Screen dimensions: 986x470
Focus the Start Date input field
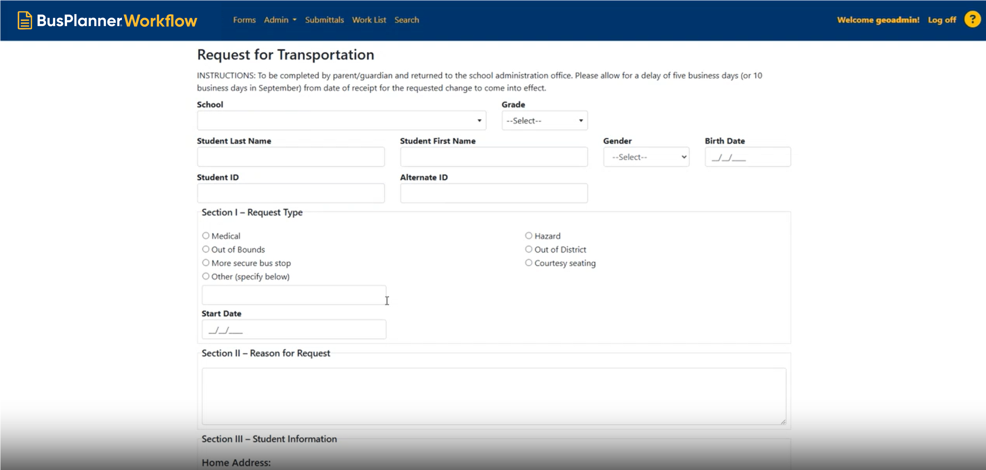tap(294, 329)
